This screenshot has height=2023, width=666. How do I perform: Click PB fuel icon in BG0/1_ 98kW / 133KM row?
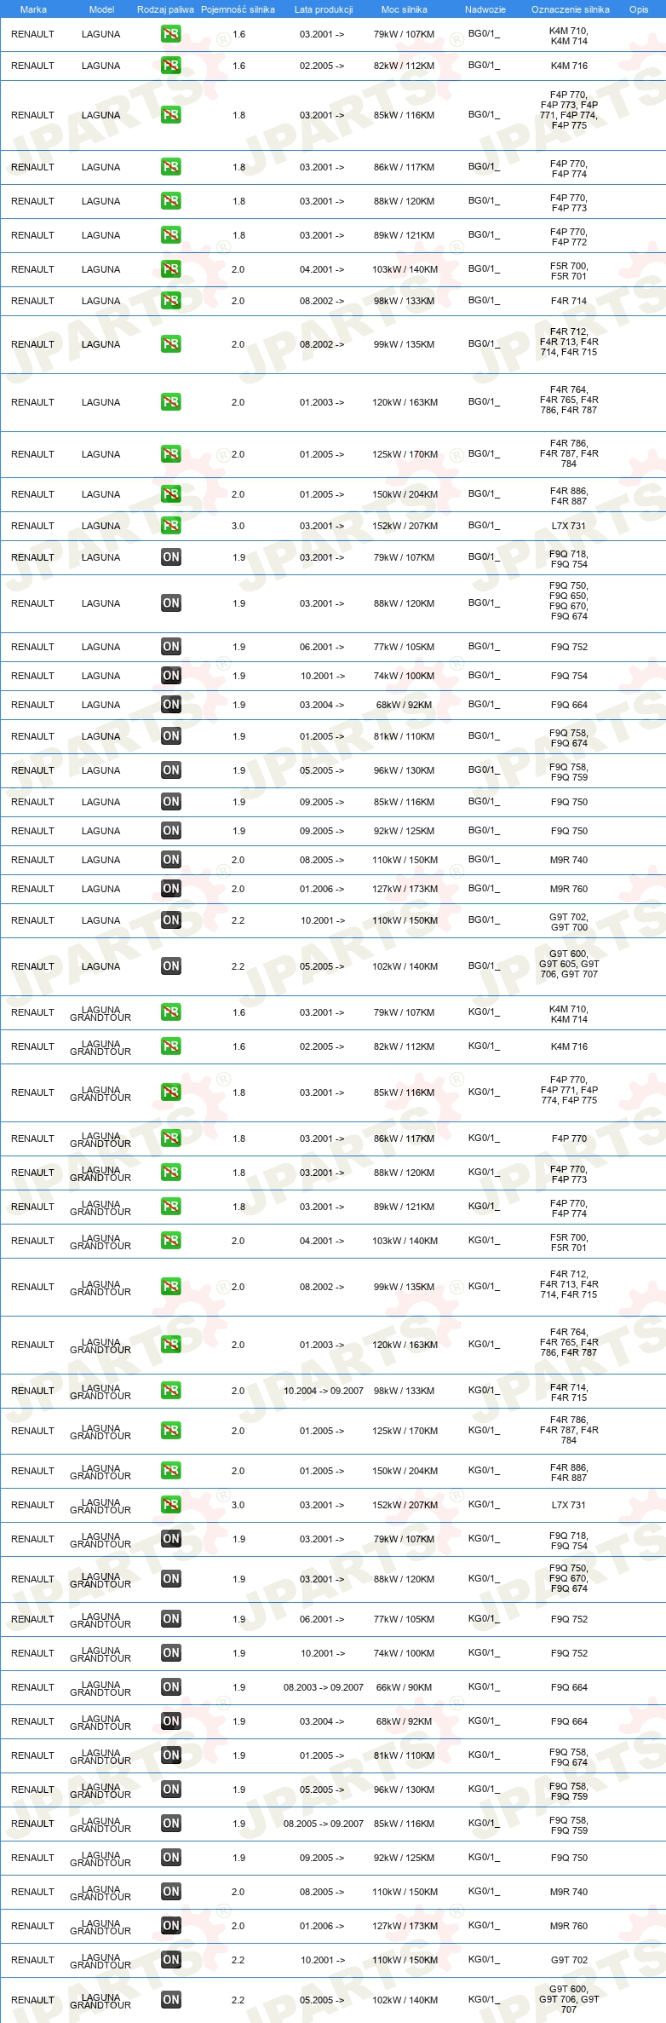(x=171, y=301)
